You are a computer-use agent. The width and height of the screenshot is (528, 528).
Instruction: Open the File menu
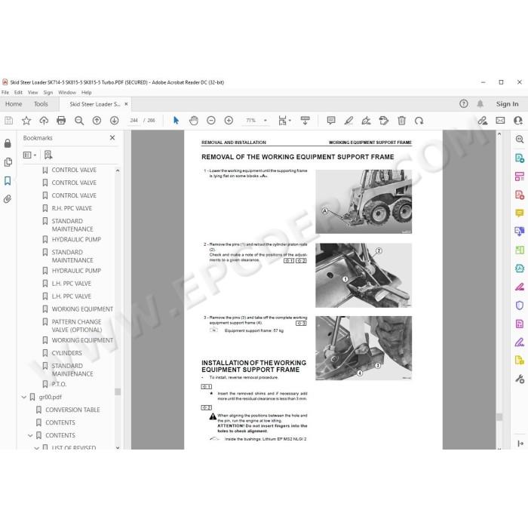click(x=5, y=92)
